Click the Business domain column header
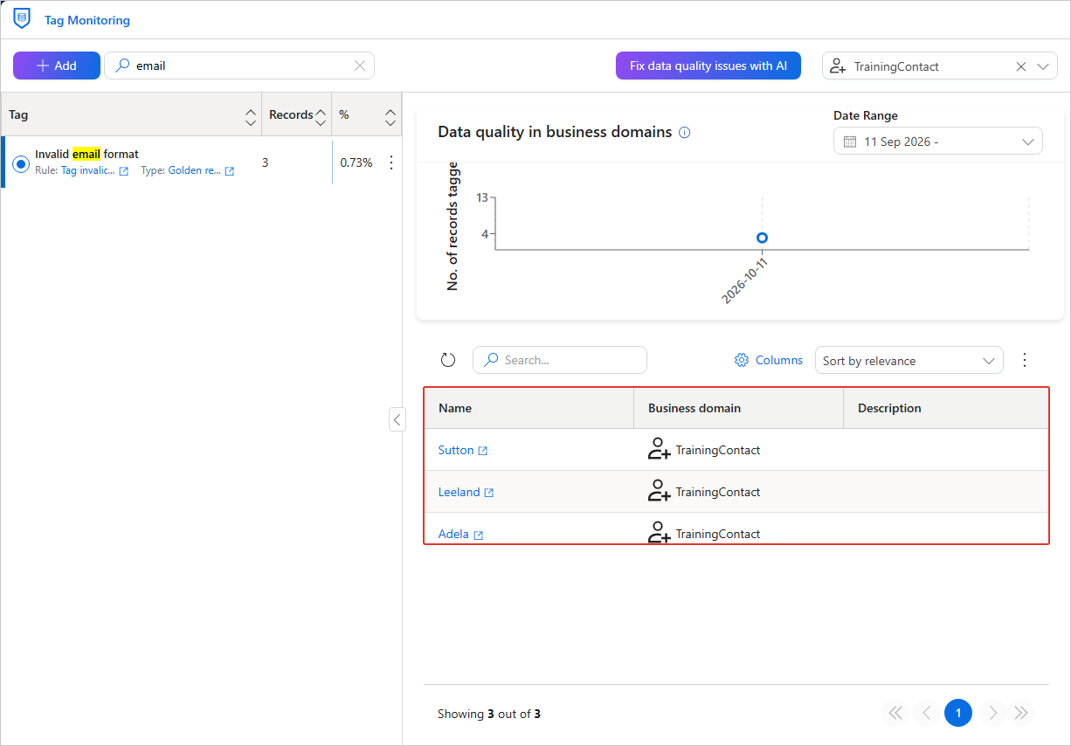Screen dimensions: 1071x746 (739, 408)
